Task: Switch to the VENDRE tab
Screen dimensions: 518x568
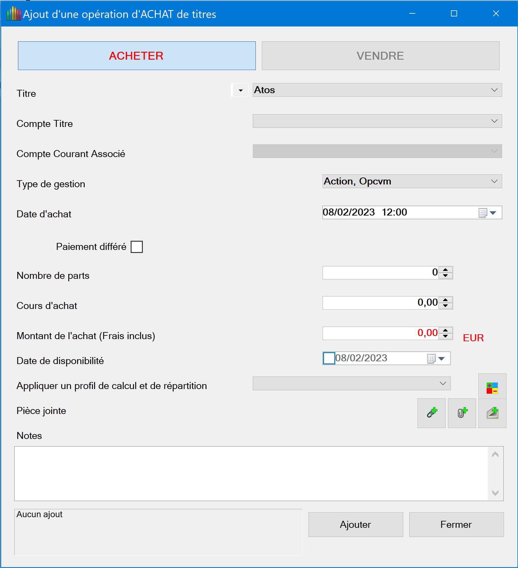Action: point(380,56)
